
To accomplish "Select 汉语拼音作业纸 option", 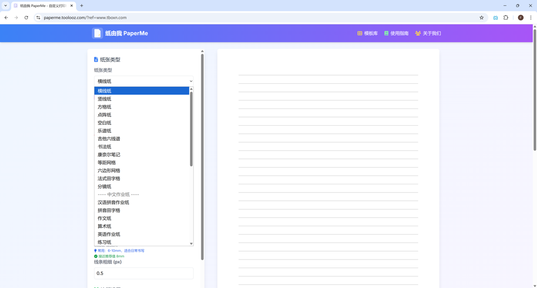I will tap(113, 203).
